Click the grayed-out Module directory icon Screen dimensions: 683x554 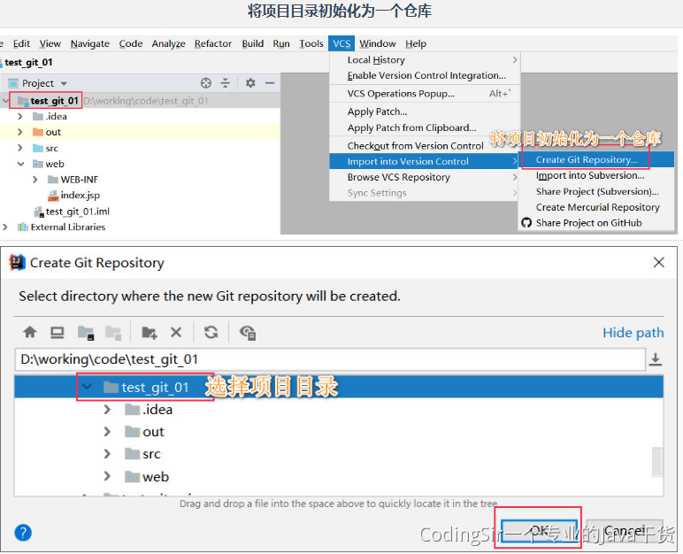coord(113,333)
